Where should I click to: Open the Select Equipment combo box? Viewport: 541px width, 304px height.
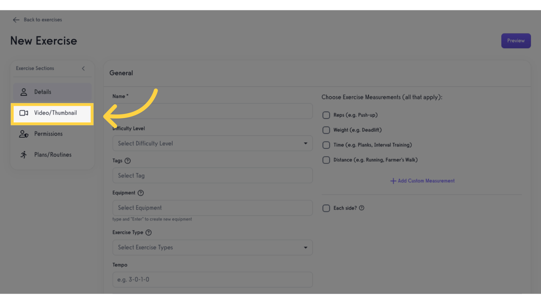(212, 208)
